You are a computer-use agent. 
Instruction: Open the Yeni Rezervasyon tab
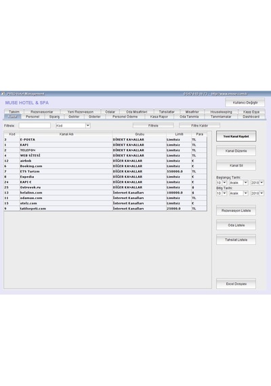(x=81, y=112)
